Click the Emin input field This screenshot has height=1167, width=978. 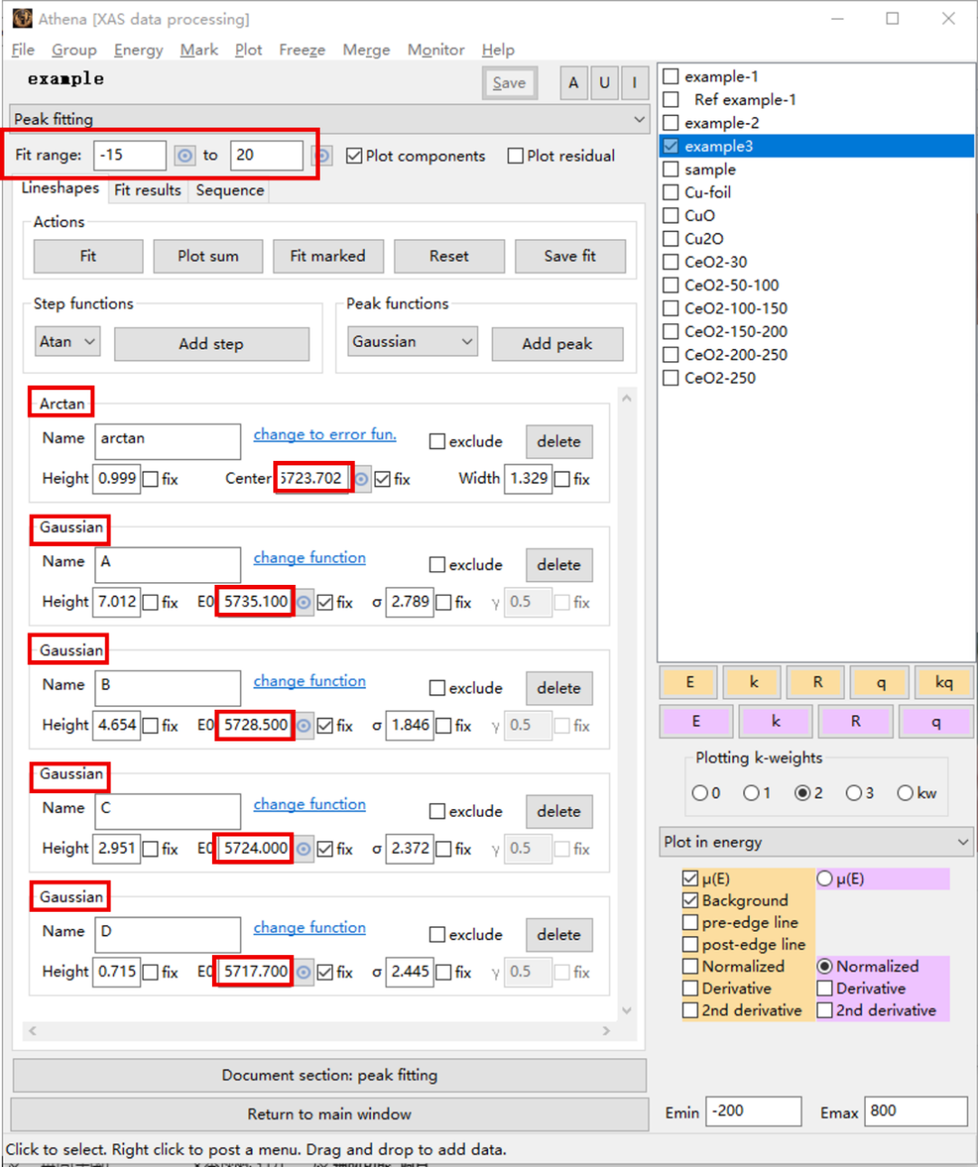(754, 1111)
